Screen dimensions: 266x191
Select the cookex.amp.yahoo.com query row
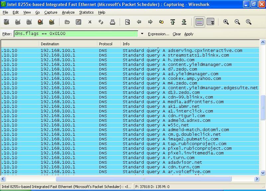[x=130, y=79]
